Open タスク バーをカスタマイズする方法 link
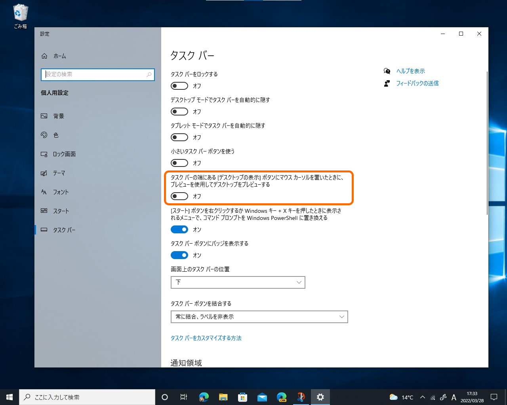This screenshot has height=405, width=507. point(206,338)
